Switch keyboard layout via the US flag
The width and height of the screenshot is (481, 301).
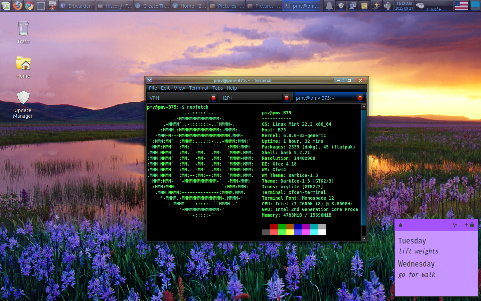461,6
